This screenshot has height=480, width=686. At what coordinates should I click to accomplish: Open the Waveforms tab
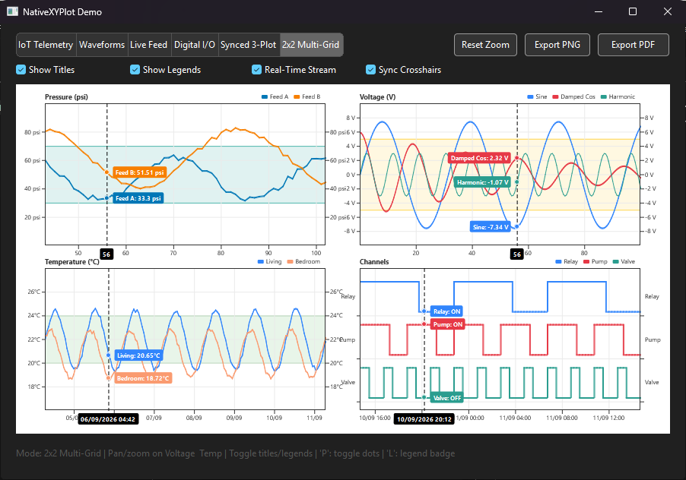pyautogui.click(x=102, y=45)
